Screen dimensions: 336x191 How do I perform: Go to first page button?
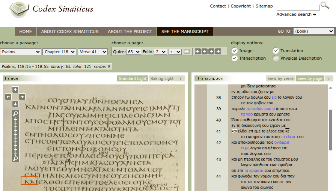(198, 51)
